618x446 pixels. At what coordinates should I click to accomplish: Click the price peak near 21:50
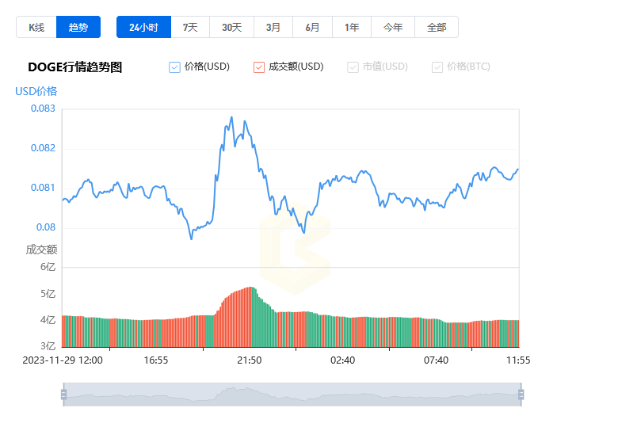[231, 117]
